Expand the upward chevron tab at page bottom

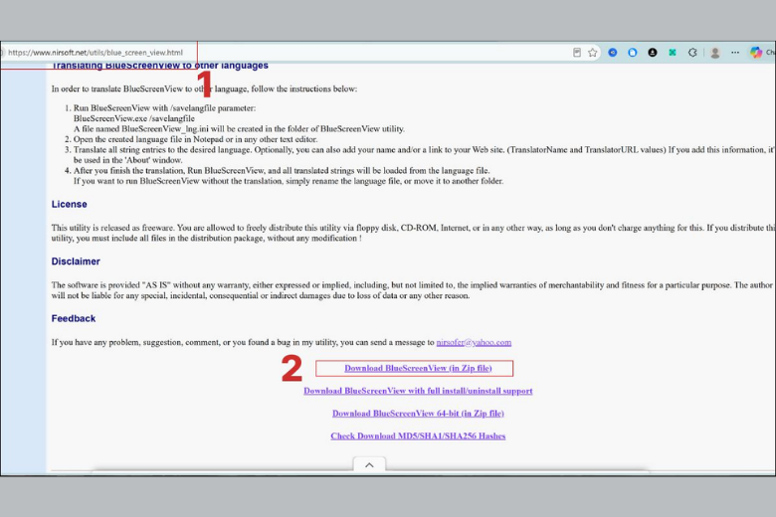(369, 465)
